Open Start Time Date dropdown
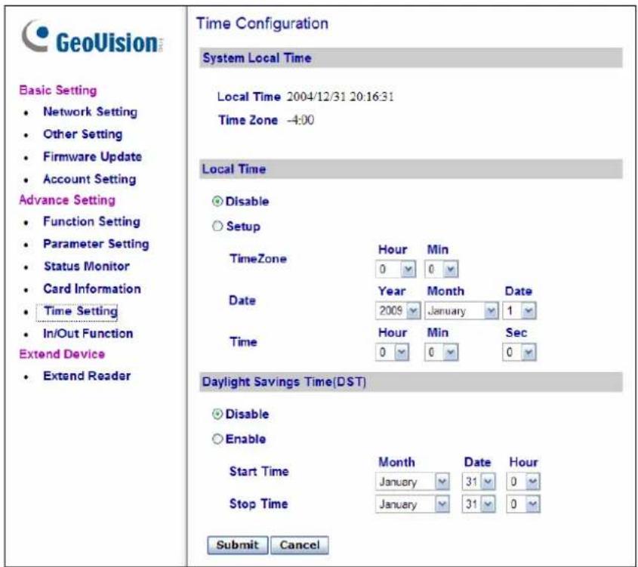Viewport: 638px width, 567px height. 479,482
